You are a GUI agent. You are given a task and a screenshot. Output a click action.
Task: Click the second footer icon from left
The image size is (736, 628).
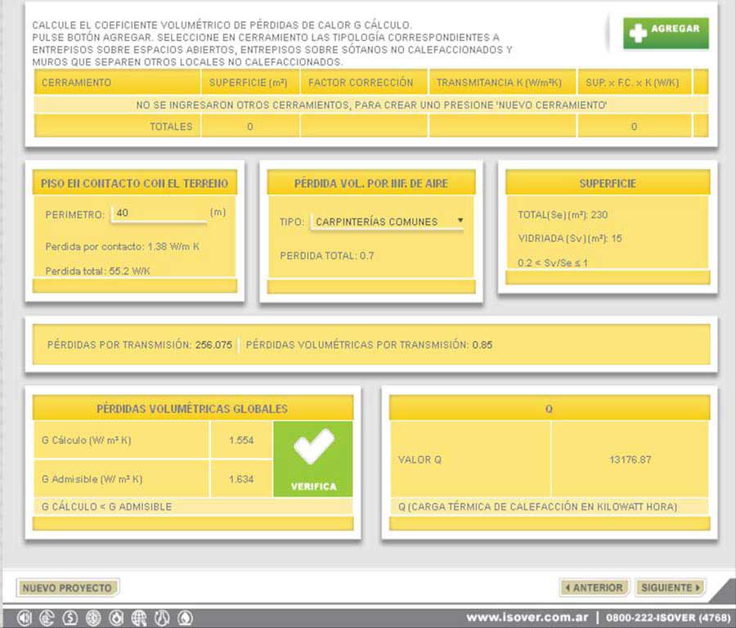(47, 618)
